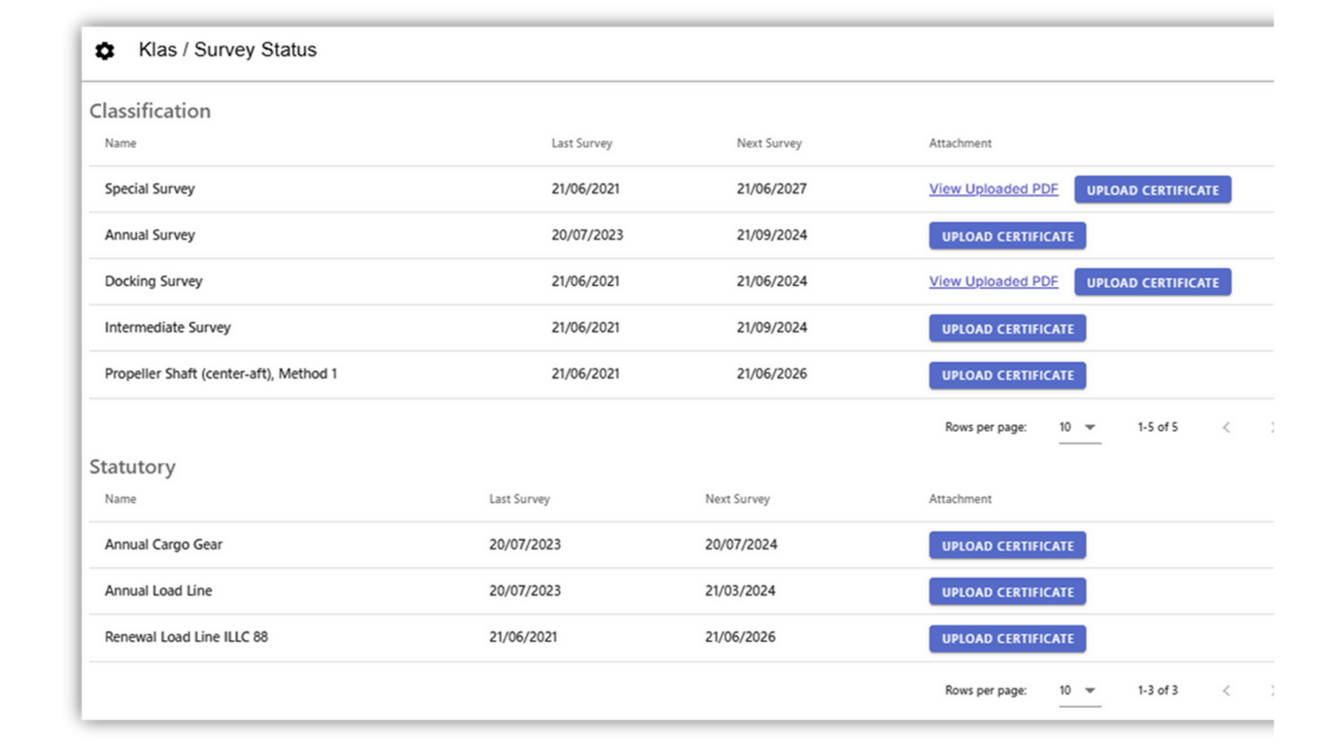The image size is (1328, 747).
Task: Click Statutory table Name column header
Action: (x=121, y=499)
